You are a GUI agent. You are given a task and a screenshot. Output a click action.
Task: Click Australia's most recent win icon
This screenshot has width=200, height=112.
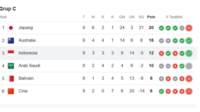[x=189, y=41]
